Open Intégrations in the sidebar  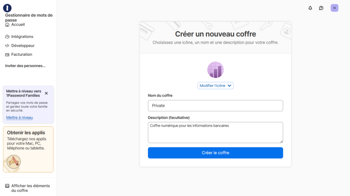click(x=22, y=36)
